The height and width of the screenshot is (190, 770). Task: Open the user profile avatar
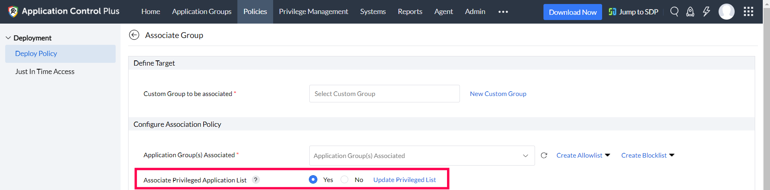[726, 12]
